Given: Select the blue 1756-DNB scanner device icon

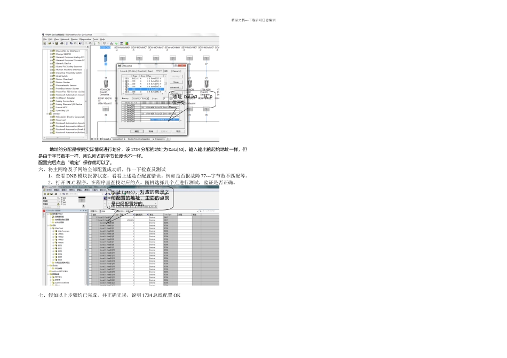Looking at the screenshot, I should click(x=106, y=58).
